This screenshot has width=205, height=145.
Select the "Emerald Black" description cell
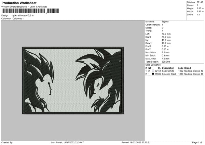coord(169,74)
